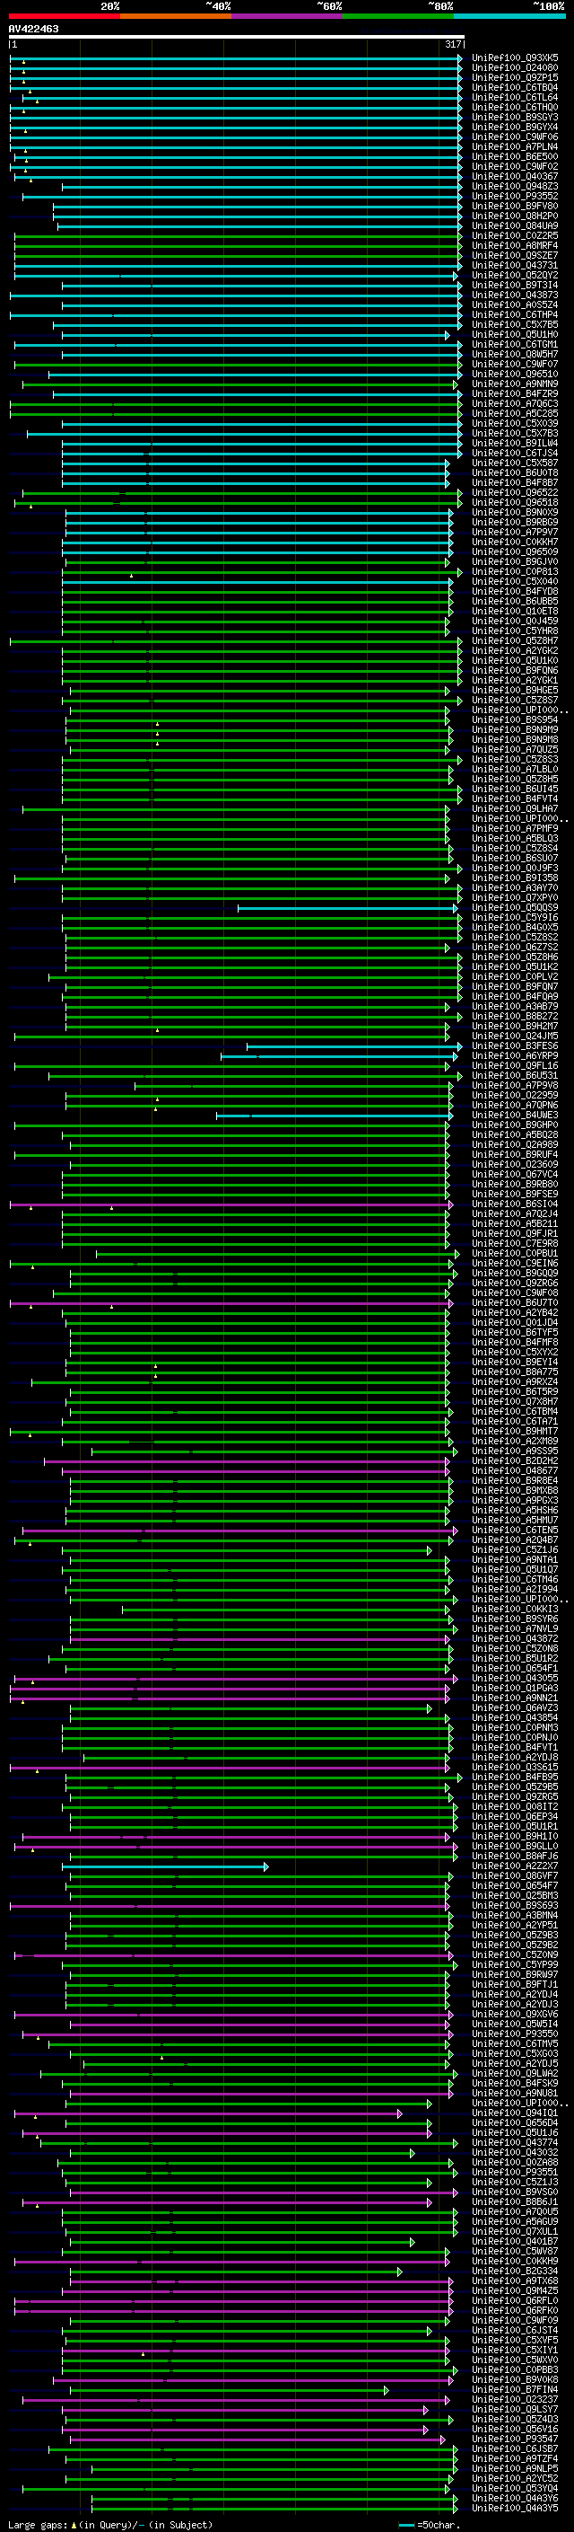This screenshot has width=574, height=2532.
Task: Select the UniRef100_B9FV80 label
Action: pos(515,207)
